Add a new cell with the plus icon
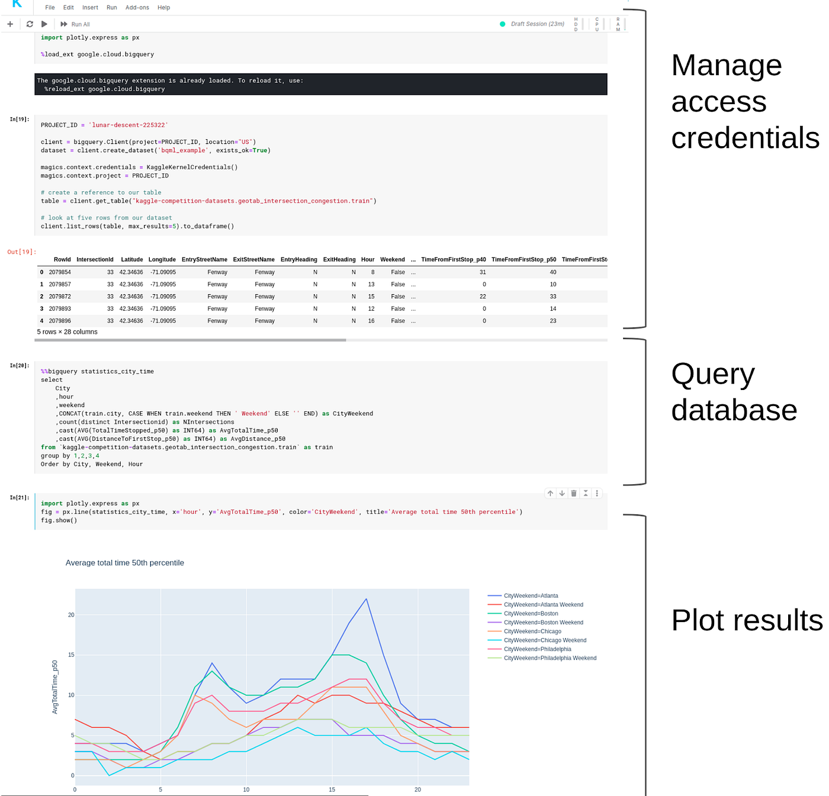This screenshot has height=796, width=829. click(9, 24)
